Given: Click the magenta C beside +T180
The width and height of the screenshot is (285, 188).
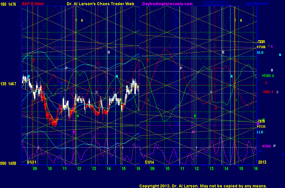Looking at the screenshot, I should pos(272,47).
